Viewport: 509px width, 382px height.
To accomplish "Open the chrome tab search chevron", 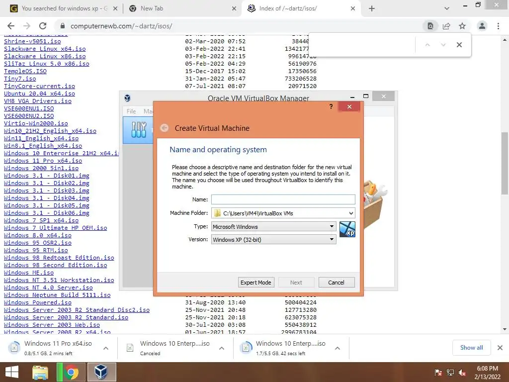I will pos(447,8).
